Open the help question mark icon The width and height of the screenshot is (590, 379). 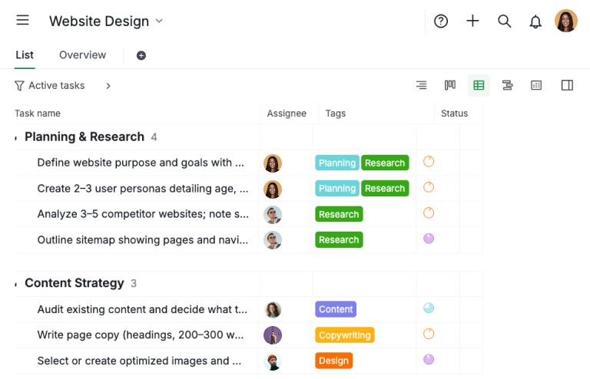(441, 21)
